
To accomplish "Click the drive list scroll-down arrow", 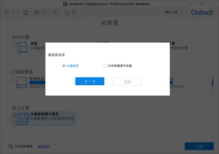I will (x=212, y=93).
